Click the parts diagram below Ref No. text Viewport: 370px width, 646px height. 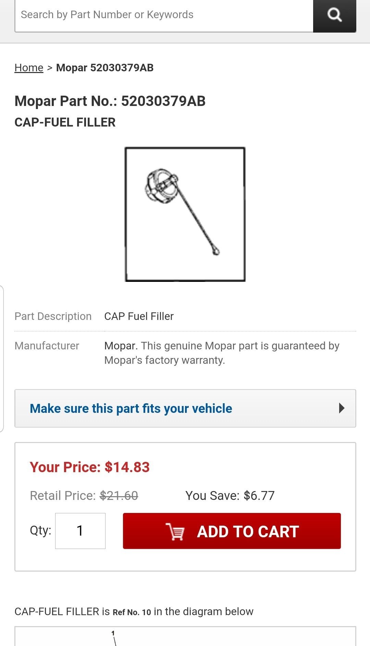(185, 637)
